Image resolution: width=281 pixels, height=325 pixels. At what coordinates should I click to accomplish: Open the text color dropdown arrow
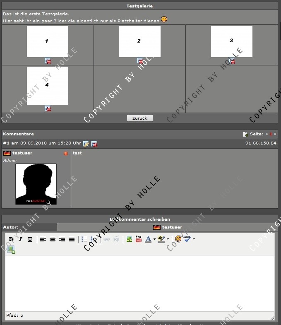coord(154,239)
